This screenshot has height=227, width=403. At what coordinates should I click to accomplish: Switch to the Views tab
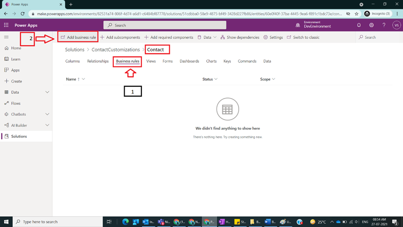point(151,61)
